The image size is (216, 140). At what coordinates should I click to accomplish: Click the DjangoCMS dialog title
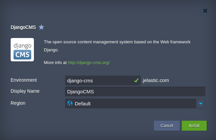(x=23, y=27)
